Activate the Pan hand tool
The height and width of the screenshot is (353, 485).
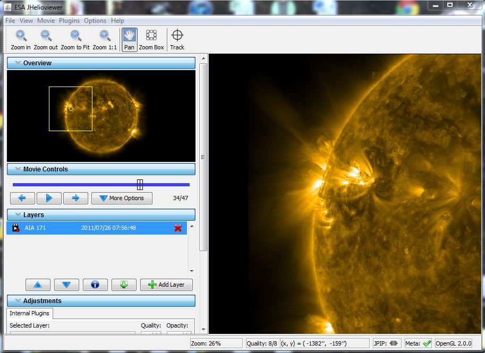tap(129, 40)
